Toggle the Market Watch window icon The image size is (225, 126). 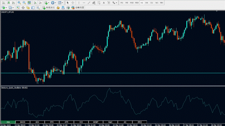(18, 8)
